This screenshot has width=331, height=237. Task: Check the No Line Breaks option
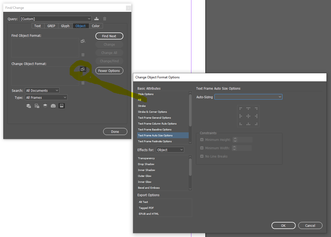(x=202, y=156)
